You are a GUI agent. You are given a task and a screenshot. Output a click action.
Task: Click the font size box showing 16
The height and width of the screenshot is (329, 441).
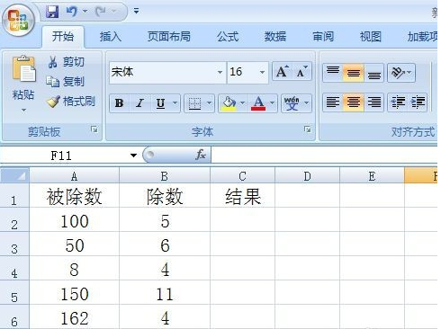click(x=242, y=72)
